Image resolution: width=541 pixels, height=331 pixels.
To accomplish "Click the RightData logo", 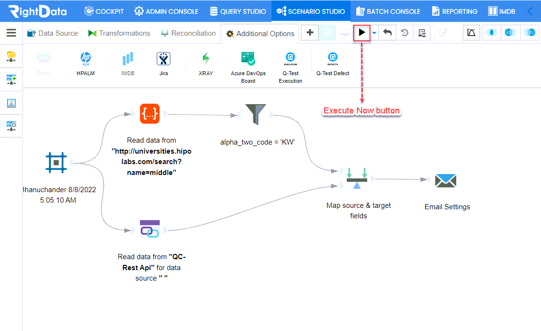I will point(38,11).
